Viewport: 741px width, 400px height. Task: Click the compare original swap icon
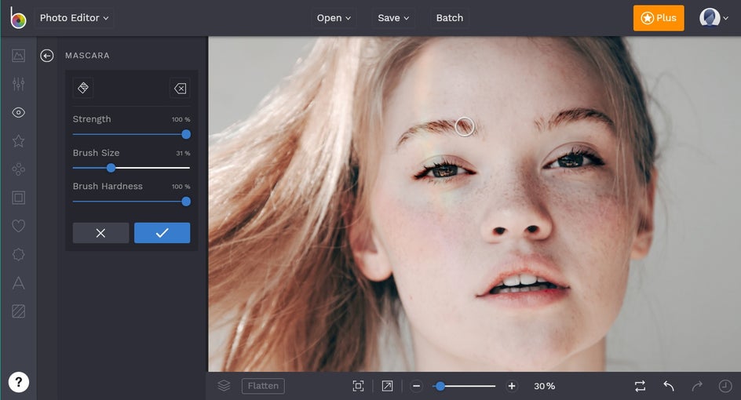640,386
